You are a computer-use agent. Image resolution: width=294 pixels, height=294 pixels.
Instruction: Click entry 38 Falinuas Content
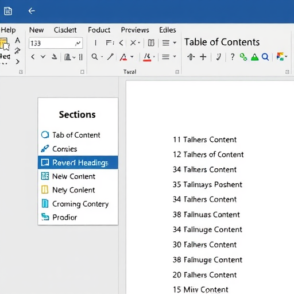pyautogui.click(x=206, y=215)
